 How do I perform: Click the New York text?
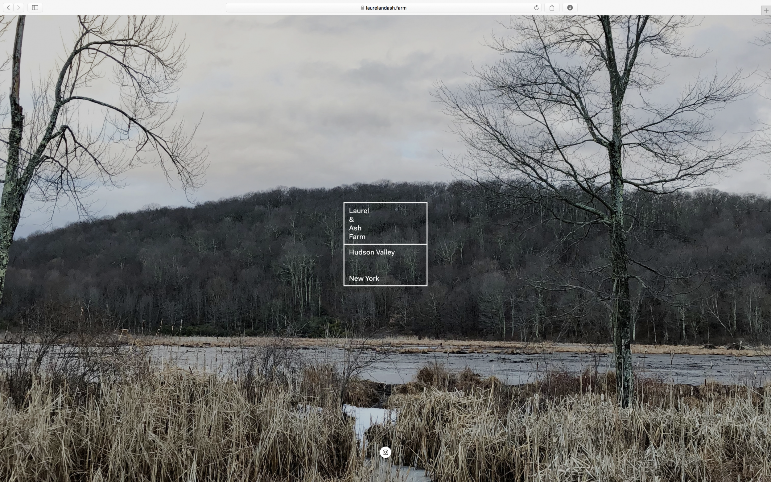364,278
